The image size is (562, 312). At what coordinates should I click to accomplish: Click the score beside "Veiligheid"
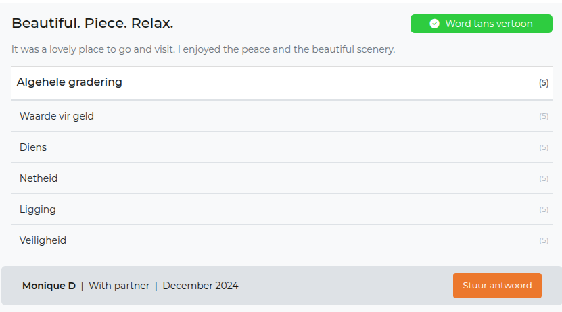544,240
